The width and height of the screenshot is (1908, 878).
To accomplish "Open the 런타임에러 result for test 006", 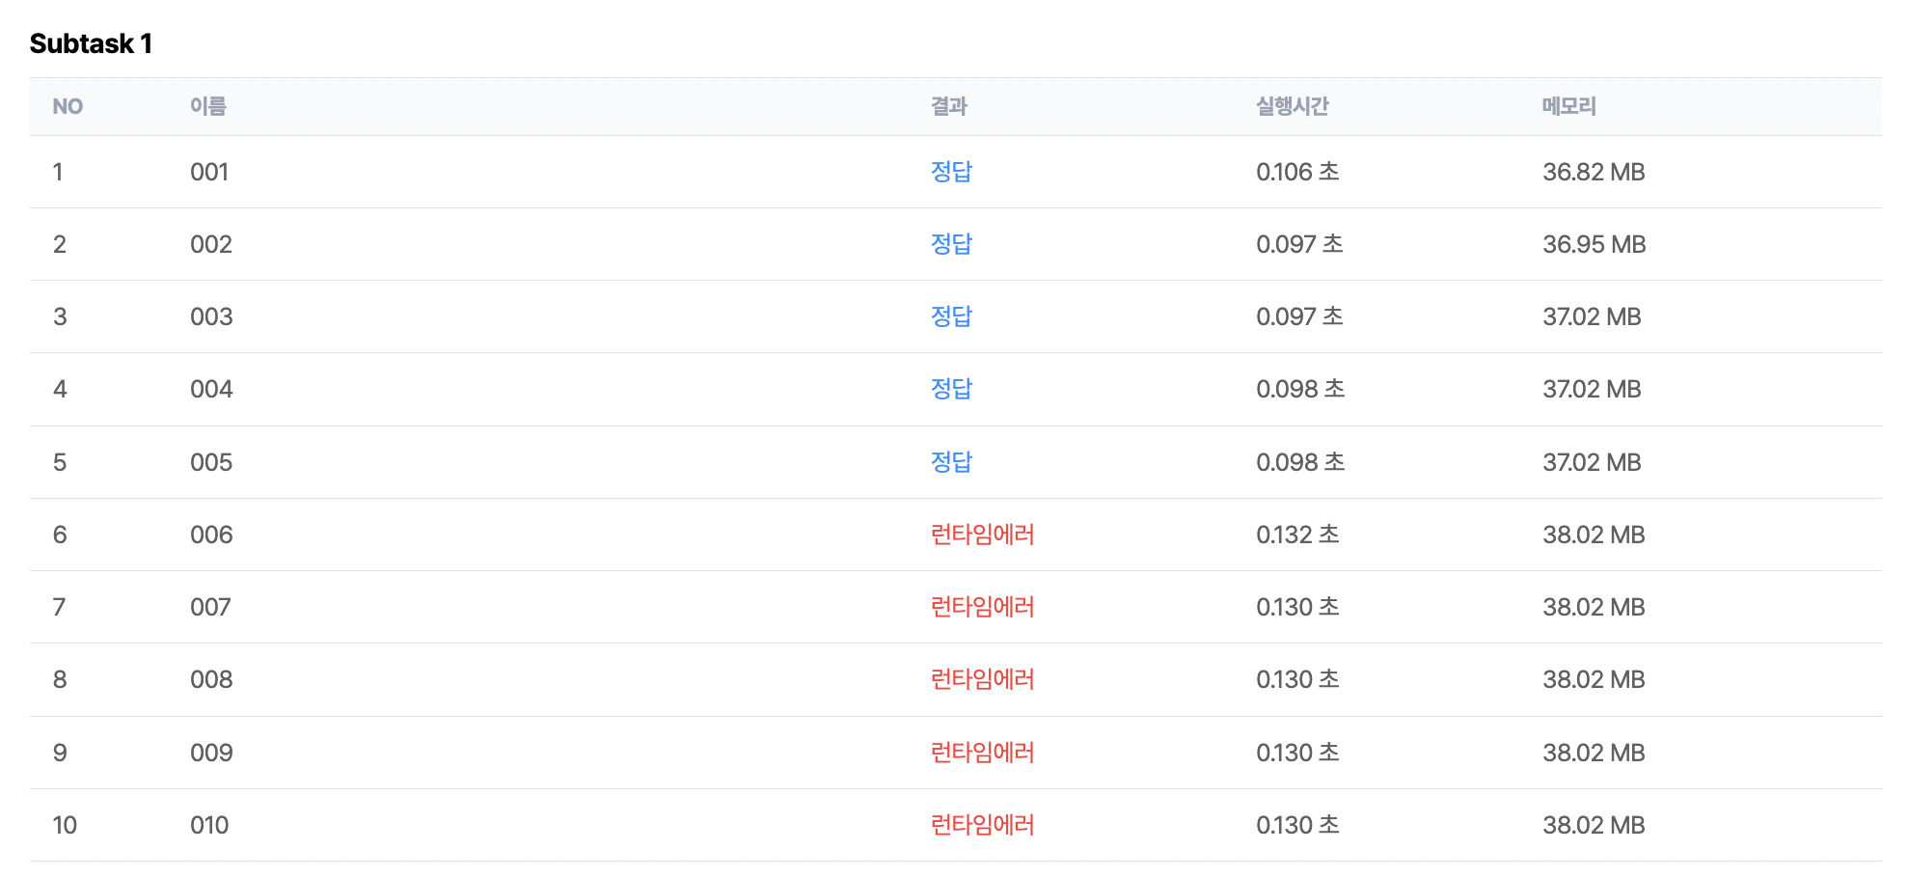I will coord(982,535).
